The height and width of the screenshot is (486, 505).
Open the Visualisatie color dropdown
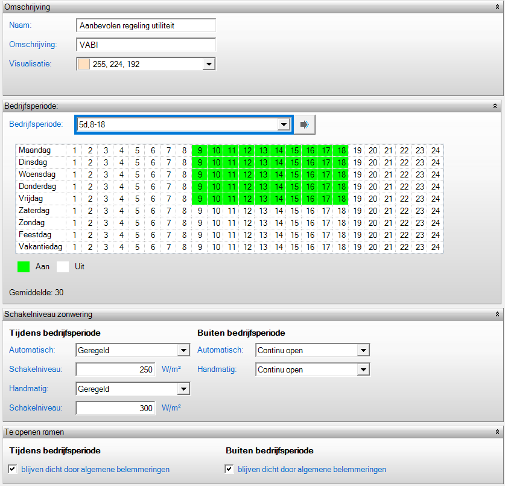tap(209, 64)
